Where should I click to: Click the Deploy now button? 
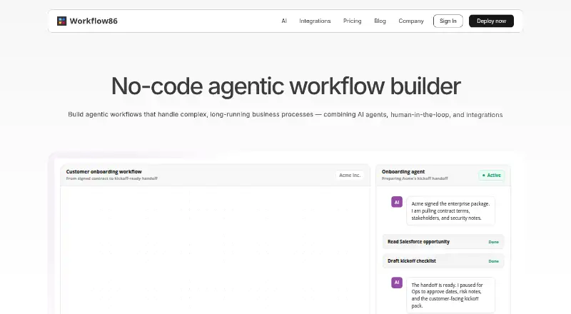point(491,21)
